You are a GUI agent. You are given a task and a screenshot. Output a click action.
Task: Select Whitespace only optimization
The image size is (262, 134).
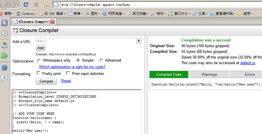click(39, 60)
